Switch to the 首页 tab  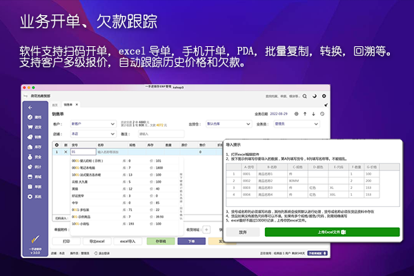[x=55, y=105]
